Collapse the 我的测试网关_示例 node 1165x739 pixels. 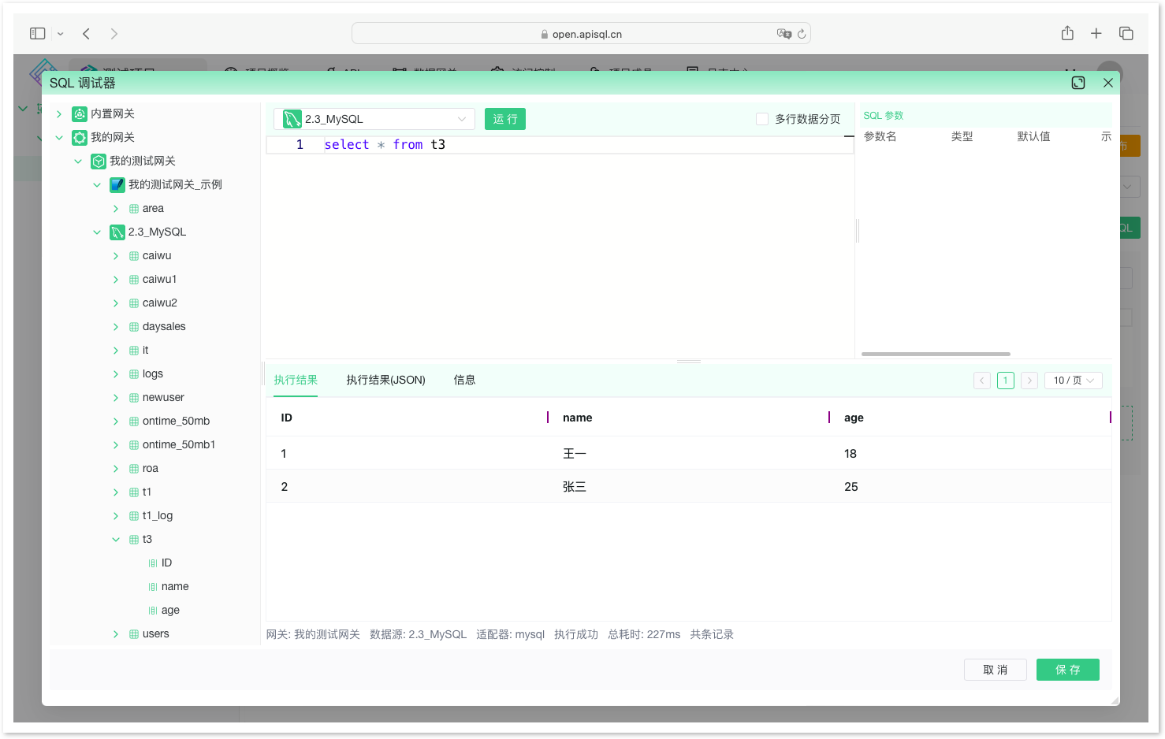coord(97,185)
